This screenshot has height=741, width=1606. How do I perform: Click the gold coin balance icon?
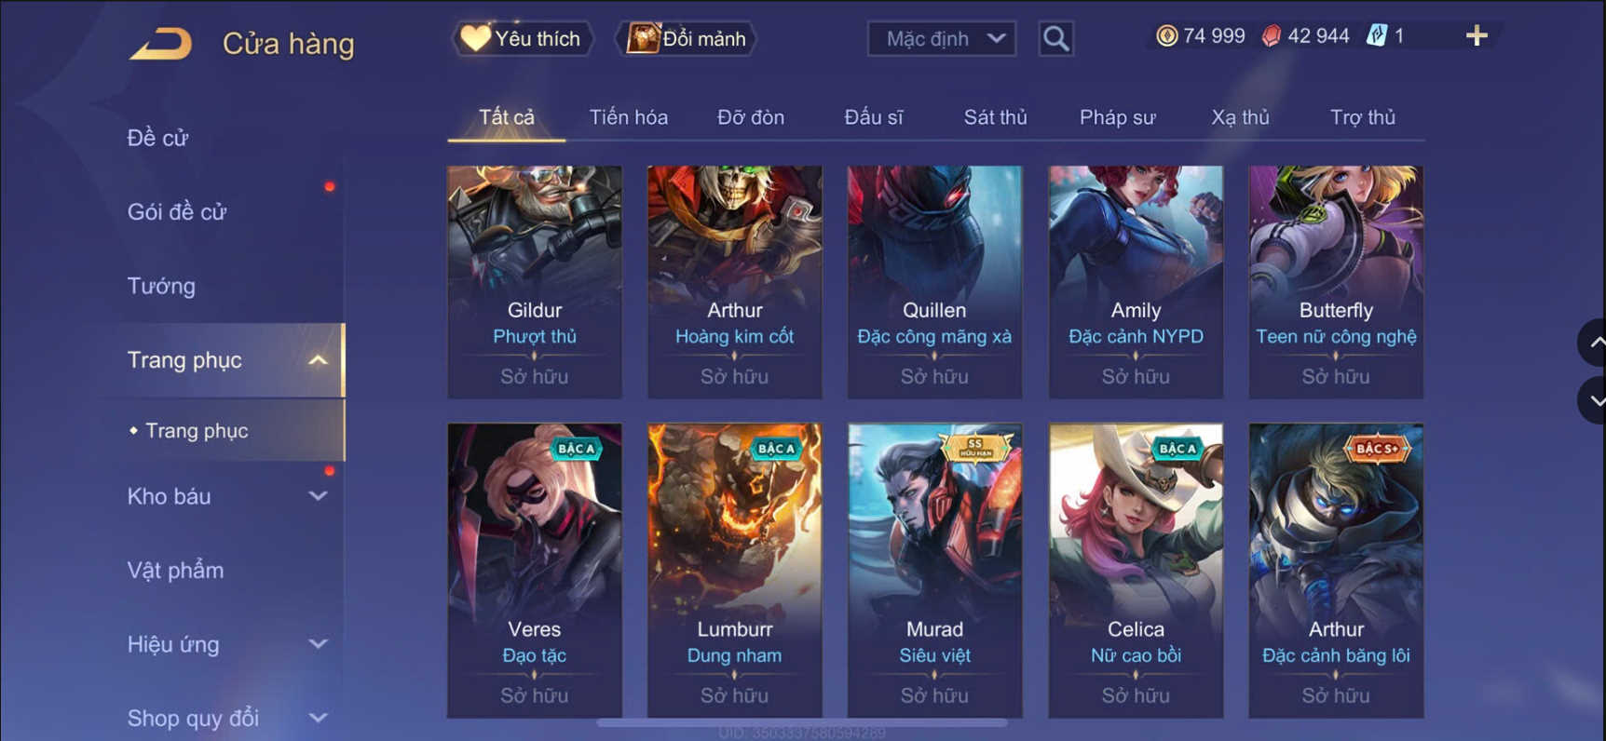(1166, 36)
